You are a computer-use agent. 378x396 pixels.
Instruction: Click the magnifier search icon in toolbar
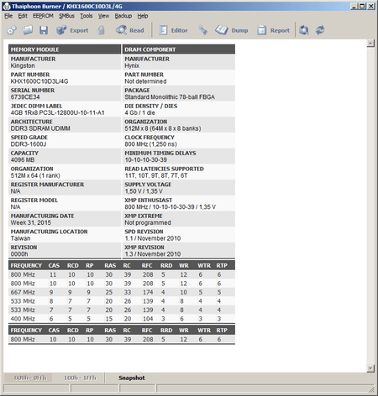coord(304,30)
